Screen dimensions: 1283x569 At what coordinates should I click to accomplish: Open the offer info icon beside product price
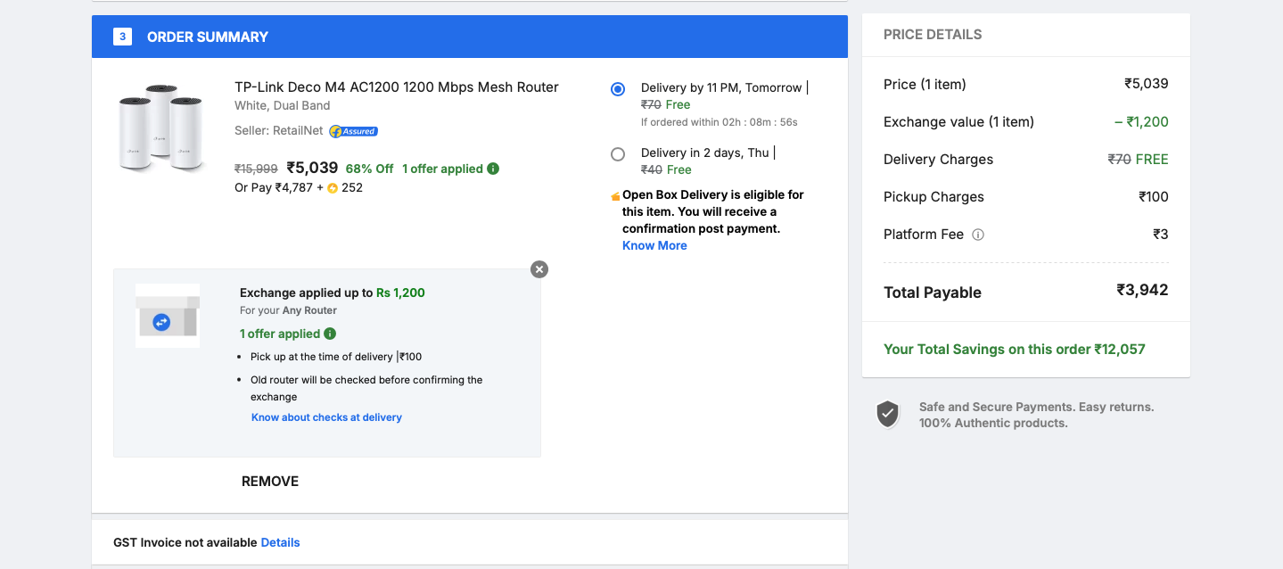tap(494, 169)
